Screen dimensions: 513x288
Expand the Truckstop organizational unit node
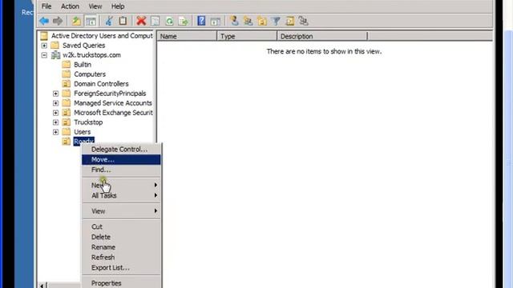(55, 122)
